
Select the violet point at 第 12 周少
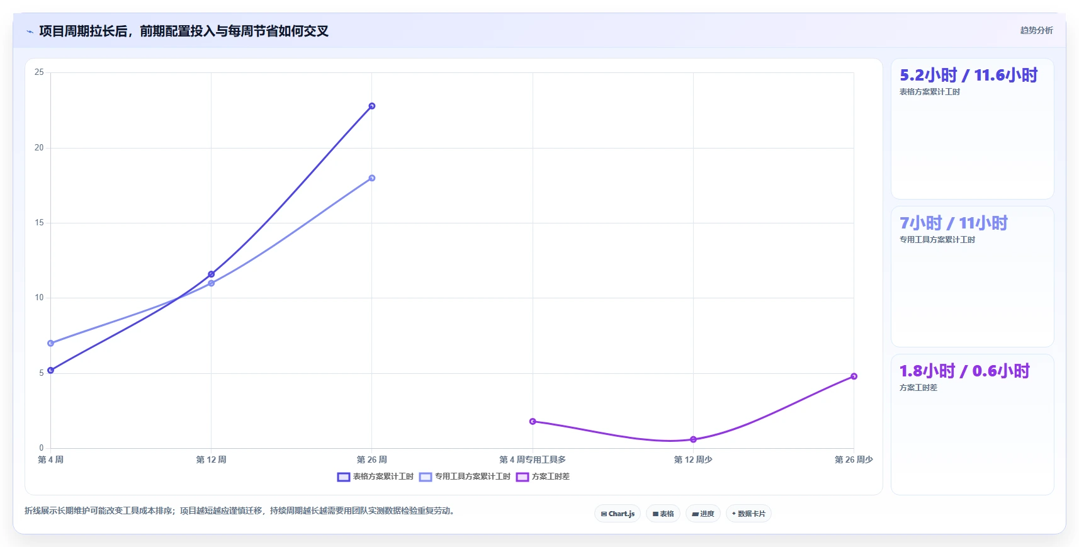[x=693, y=439]
